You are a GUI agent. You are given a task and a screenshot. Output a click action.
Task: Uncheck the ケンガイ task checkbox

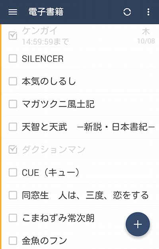tap(13, 35)
